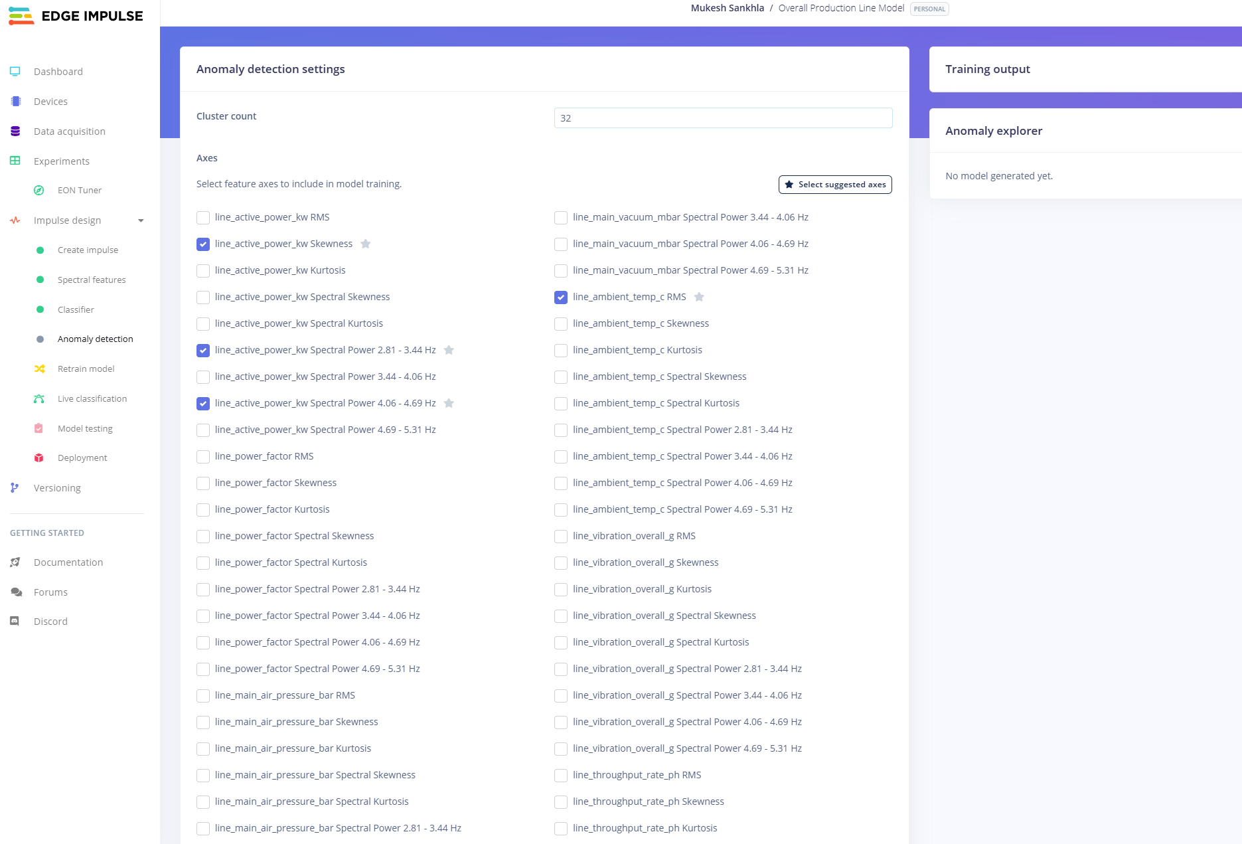
Task: Go to Data acquisition
Action: 70,131
